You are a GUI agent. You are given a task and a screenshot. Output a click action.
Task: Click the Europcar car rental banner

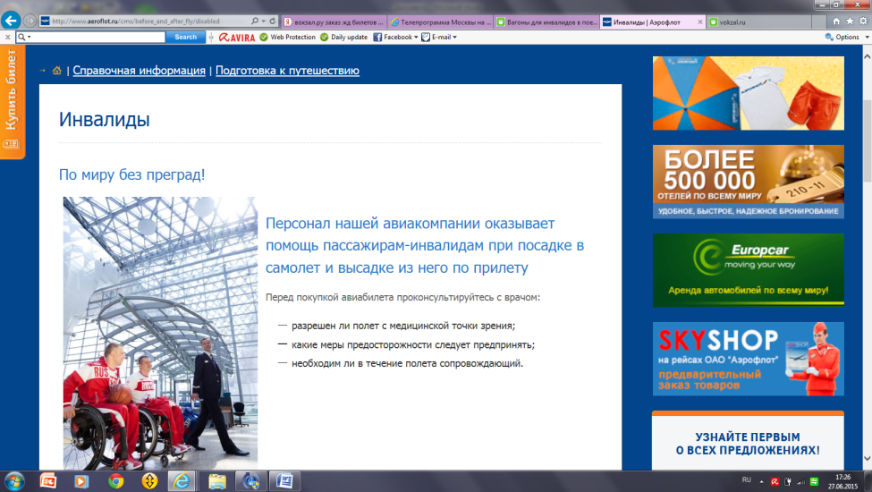coord(748,270)
